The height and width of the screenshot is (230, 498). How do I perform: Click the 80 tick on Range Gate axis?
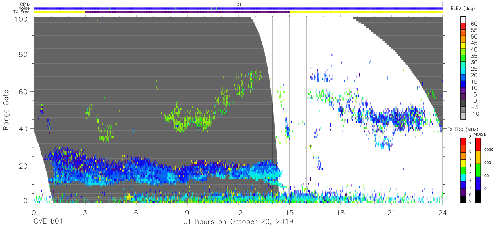point(24,54)
